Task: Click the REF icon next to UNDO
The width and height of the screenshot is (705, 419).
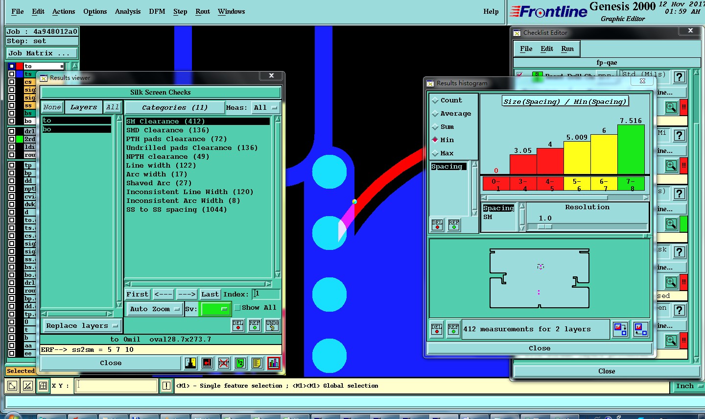Action: [255, 325]
